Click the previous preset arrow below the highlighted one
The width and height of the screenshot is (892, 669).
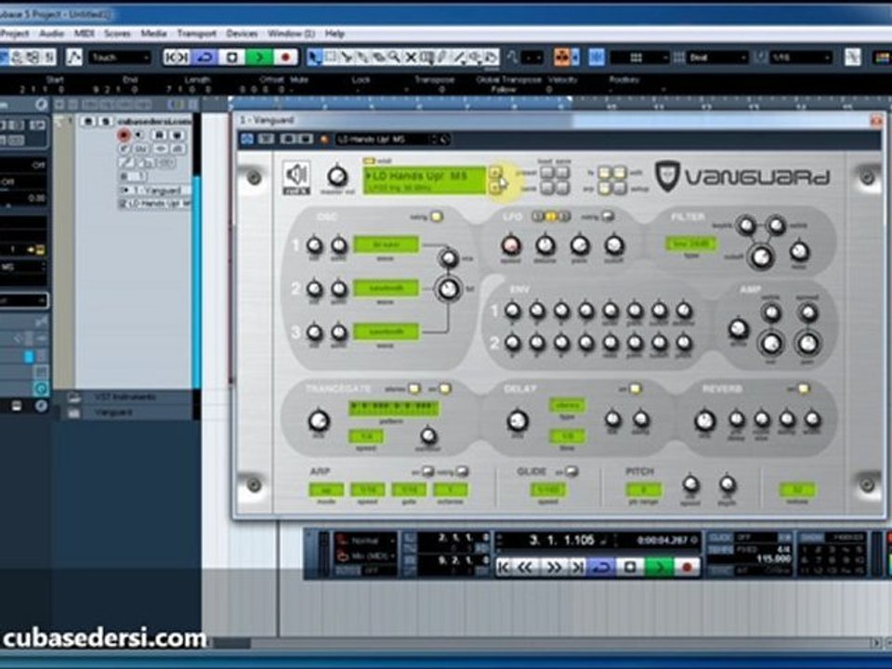coord(495,187)
